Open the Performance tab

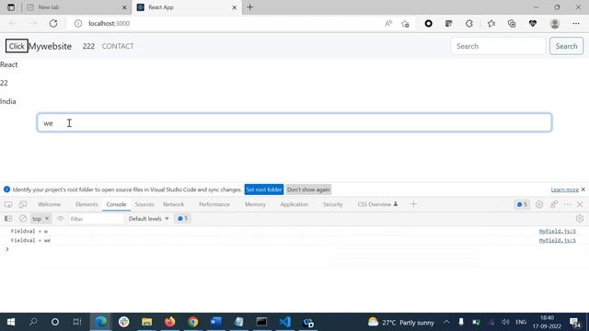pyautogui.click(x=214, y=204)
